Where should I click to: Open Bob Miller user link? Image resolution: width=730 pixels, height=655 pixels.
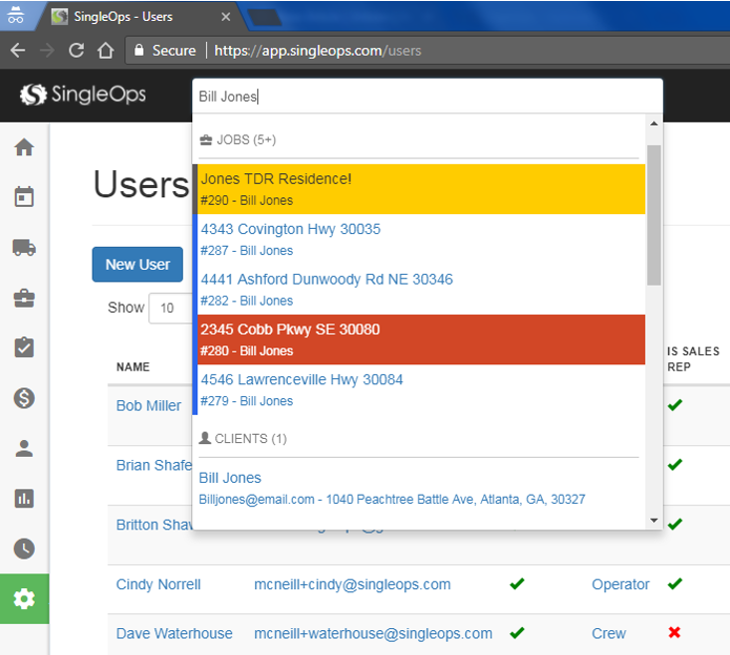(x=148, y=406)
